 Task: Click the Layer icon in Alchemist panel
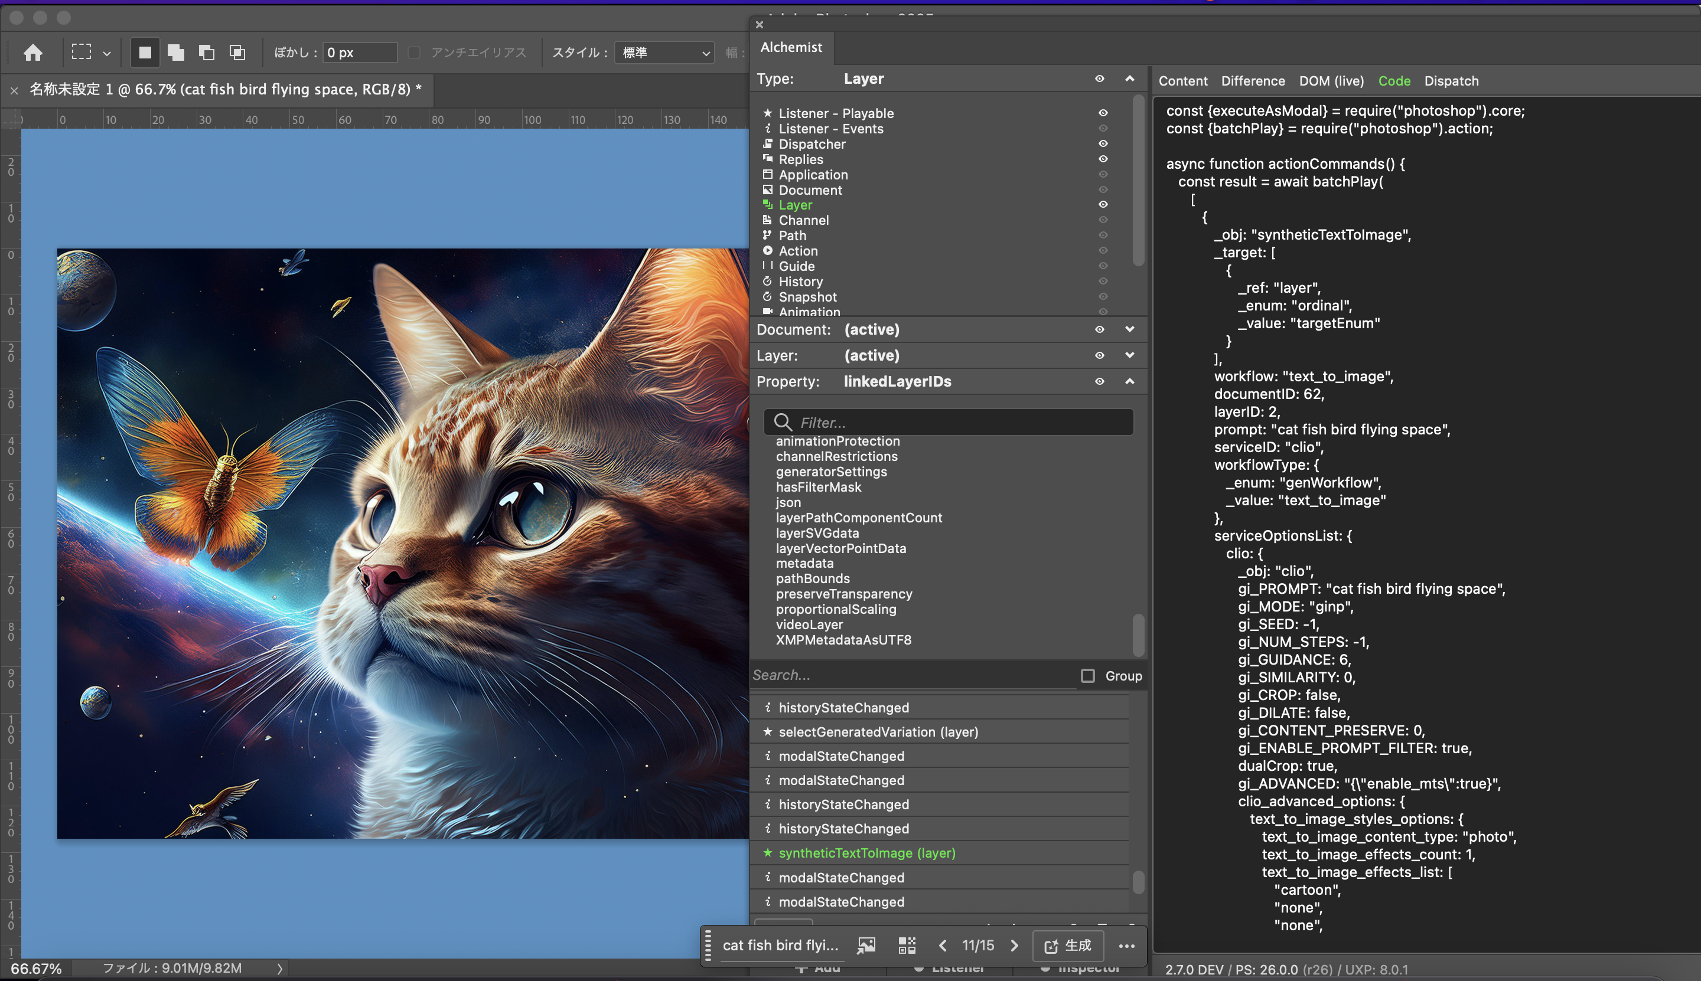(x=768, y=204)
